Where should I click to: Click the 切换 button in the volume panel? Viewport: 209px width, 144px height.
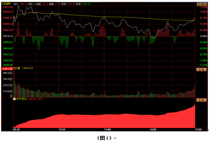pos(201,70)
